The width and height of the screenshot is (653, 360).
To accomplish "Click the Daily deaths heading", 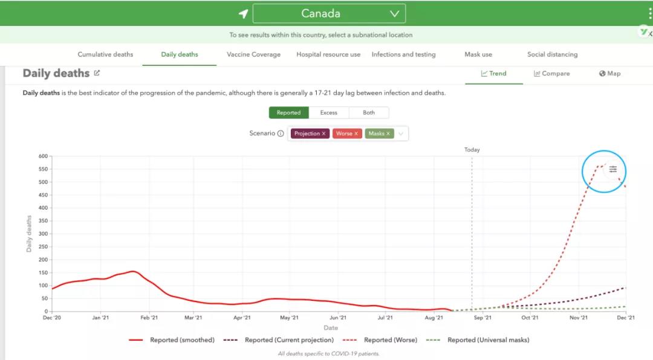I will (x=56, y=73).
